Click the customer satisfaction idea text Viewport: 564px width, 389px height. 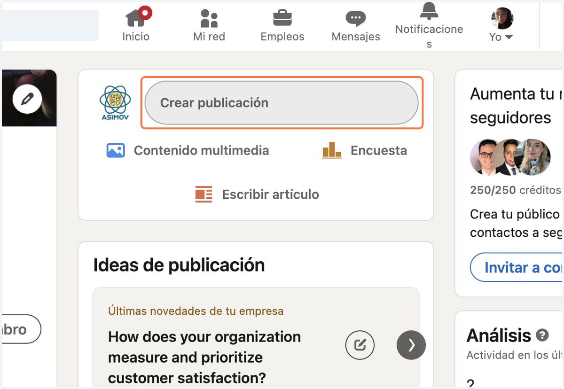[204, 357]
